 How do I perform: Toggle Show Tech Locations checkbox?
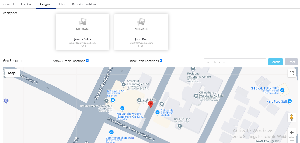[161, 60]
